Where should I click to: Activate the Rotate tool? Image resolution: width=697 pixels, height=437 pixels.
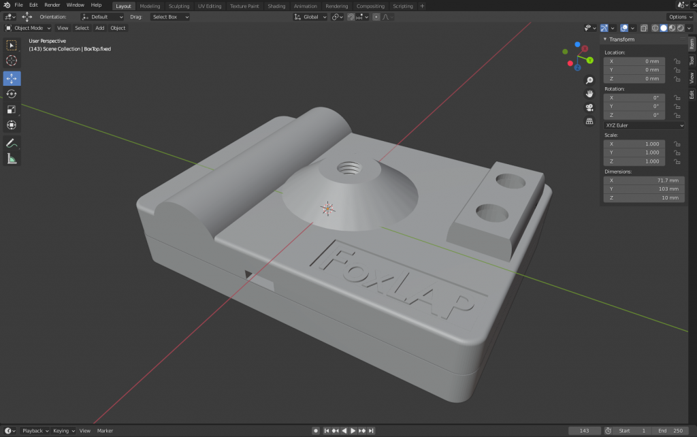point(12,94)
